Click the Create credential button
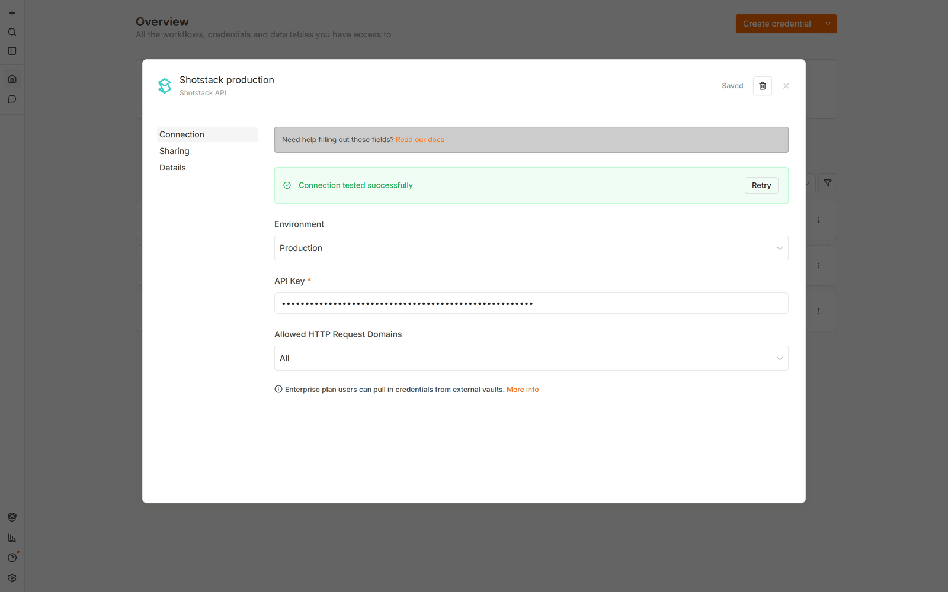This screenshot has height=592, width=948. pos(777,24)
